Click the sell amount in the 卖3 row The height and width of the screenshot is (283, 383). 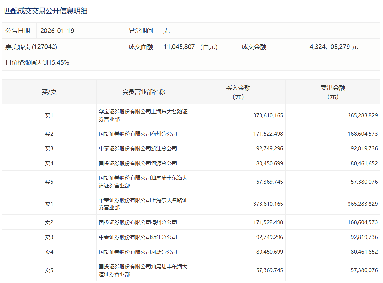pos(364,237)
